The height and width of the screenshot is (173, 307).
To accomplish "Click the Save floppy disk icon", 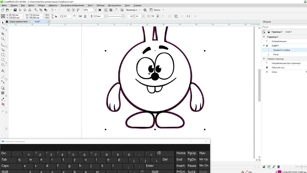I will 15,10.
